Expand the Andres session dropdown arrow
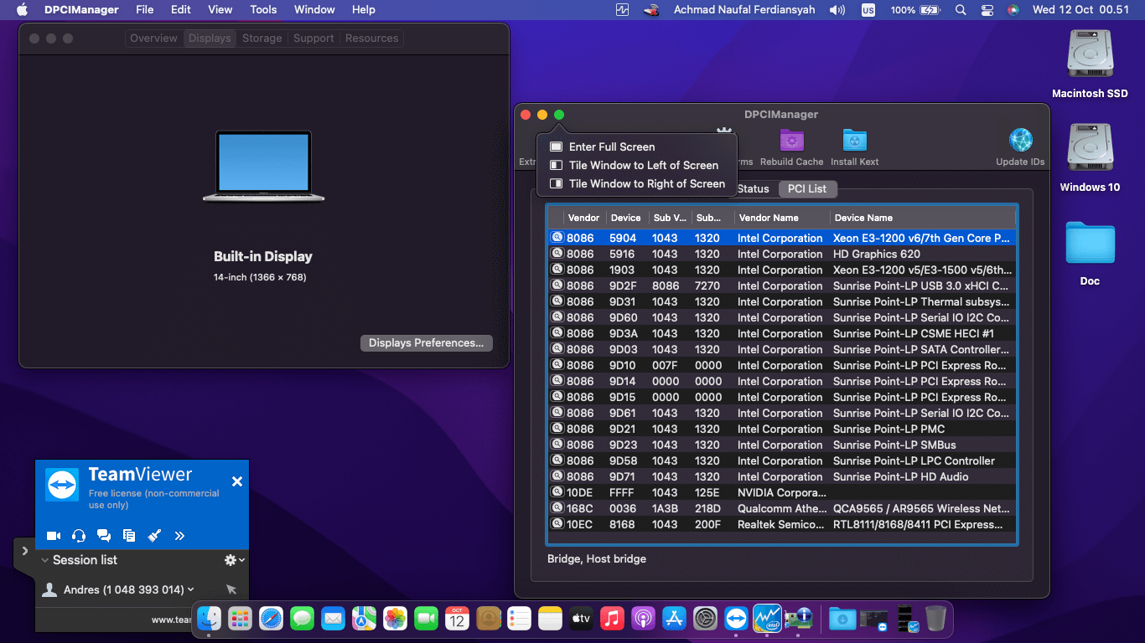The image size is (1145, 643). point(191,589)
